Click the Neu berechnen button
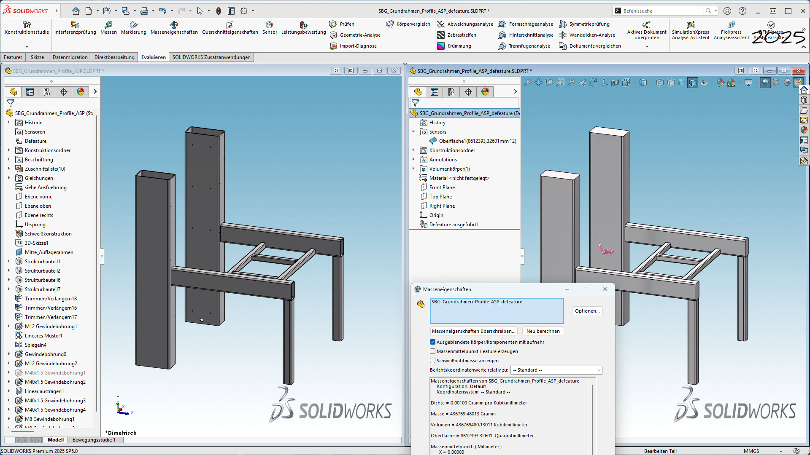Viewport: 810px width, 455px height. point(543,331)
